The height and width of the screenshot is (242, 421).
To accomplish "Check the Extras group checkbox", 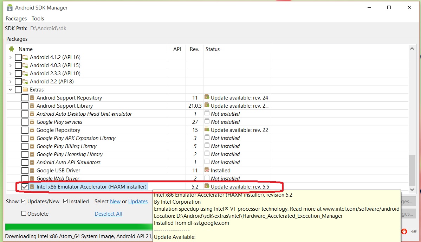I will (18, 90).
